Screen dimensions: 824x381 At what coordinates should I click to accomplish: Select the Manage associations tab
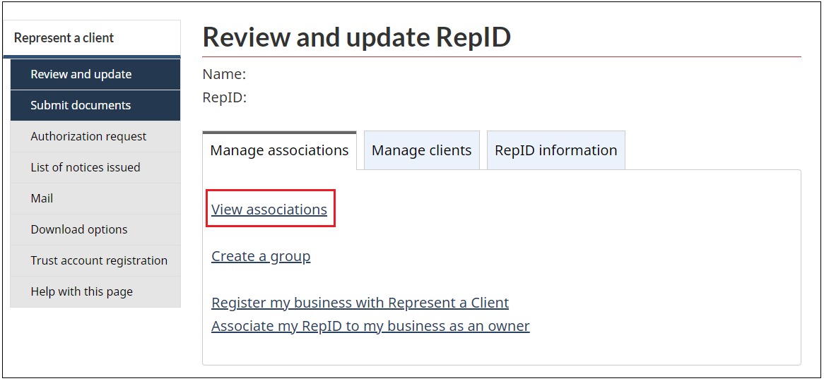(x=280, y=150)
